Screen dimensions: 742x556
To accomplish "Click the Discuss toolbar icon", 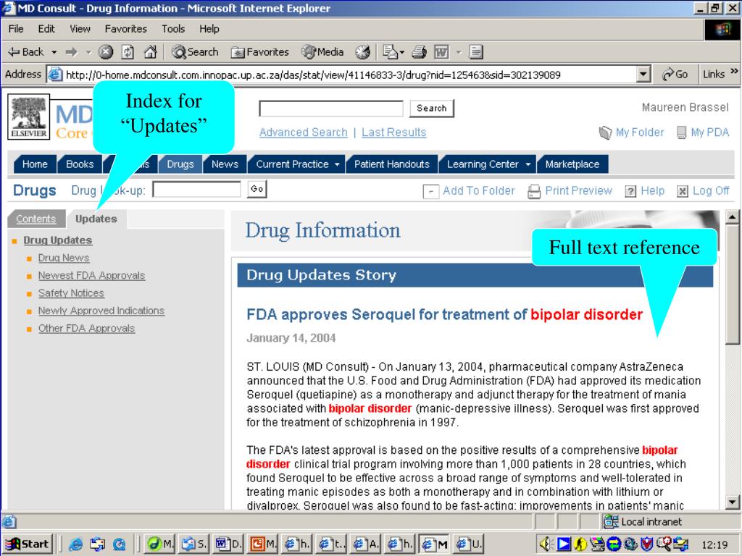I will tap(476, 52).
